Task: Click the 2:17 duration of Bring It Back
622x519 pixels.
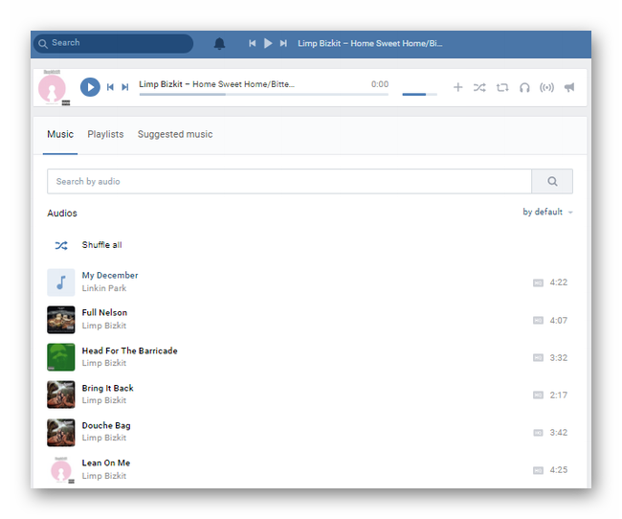Action: point(559,395)
